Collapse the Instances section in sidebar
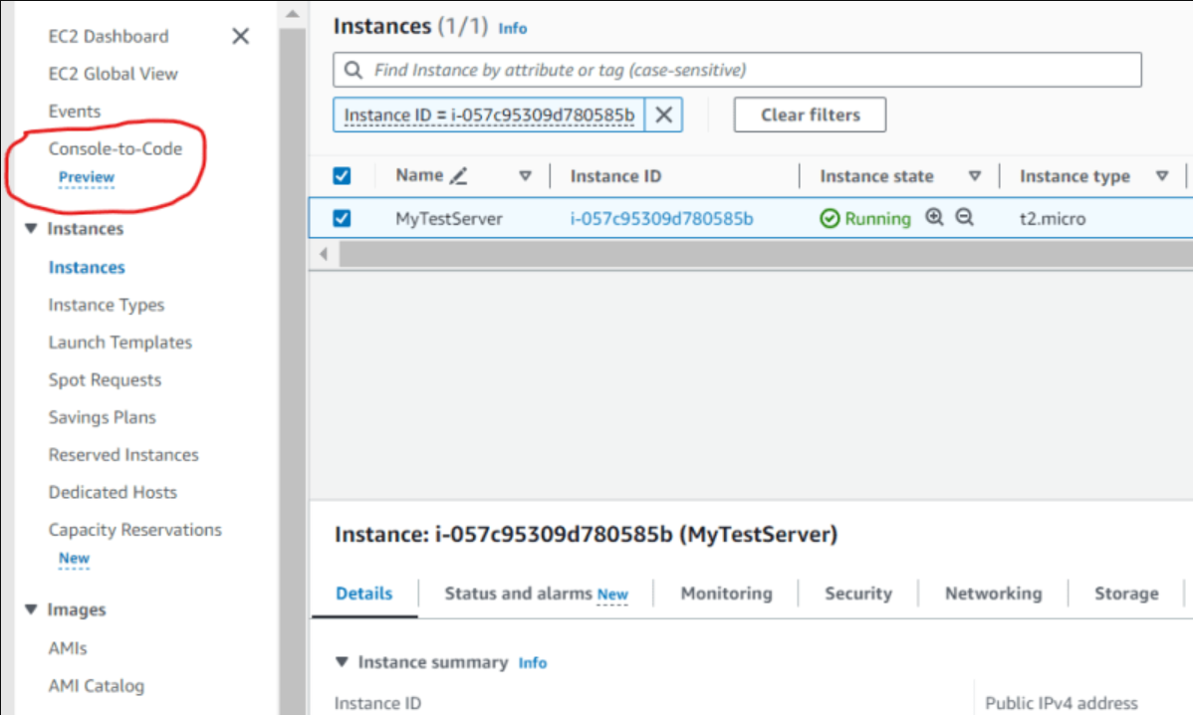Viewport: 1193px width, 715px height. (32, 229)
